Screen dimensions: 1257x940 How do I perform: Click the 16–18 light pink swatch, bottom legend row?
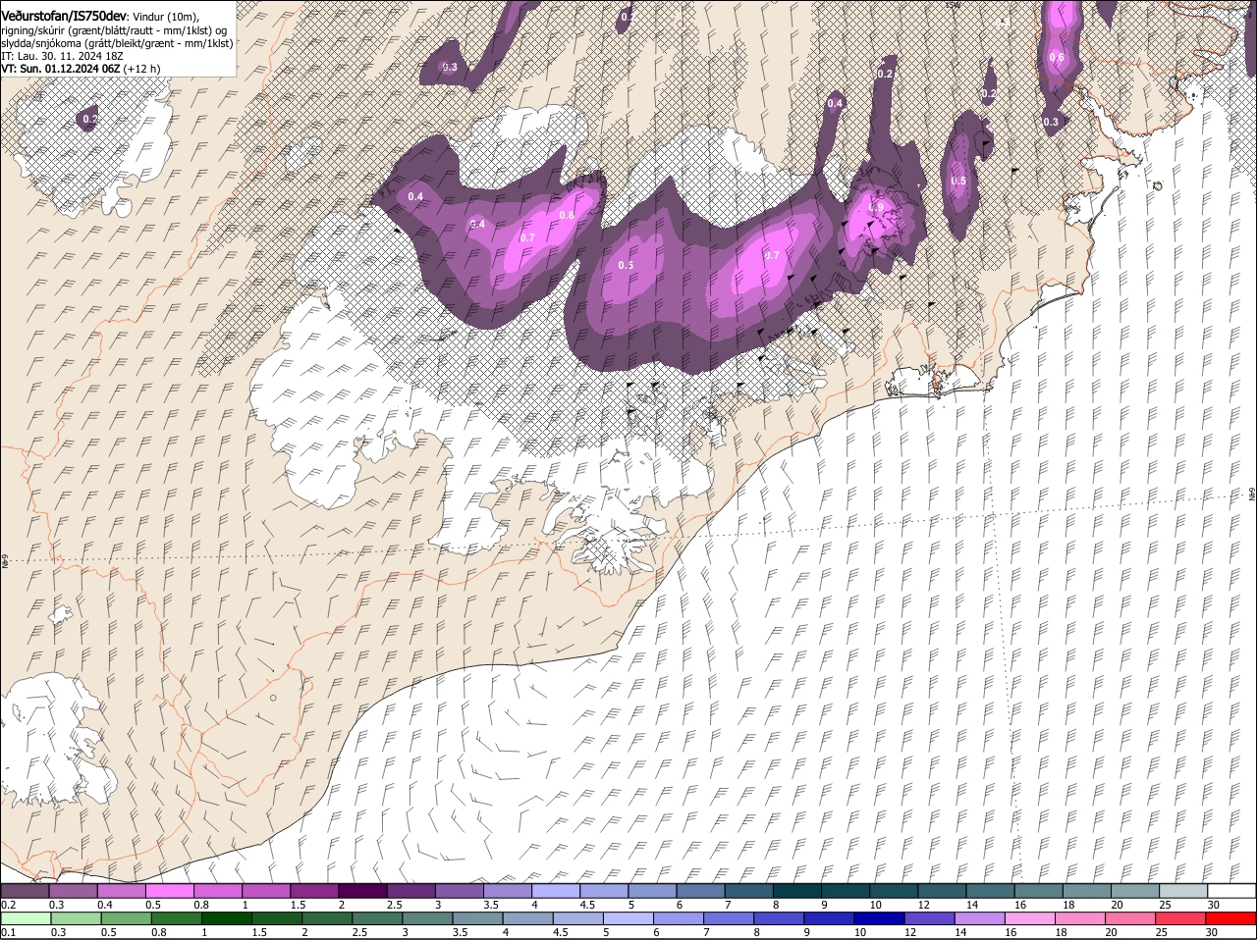[x=1031, y=919]
